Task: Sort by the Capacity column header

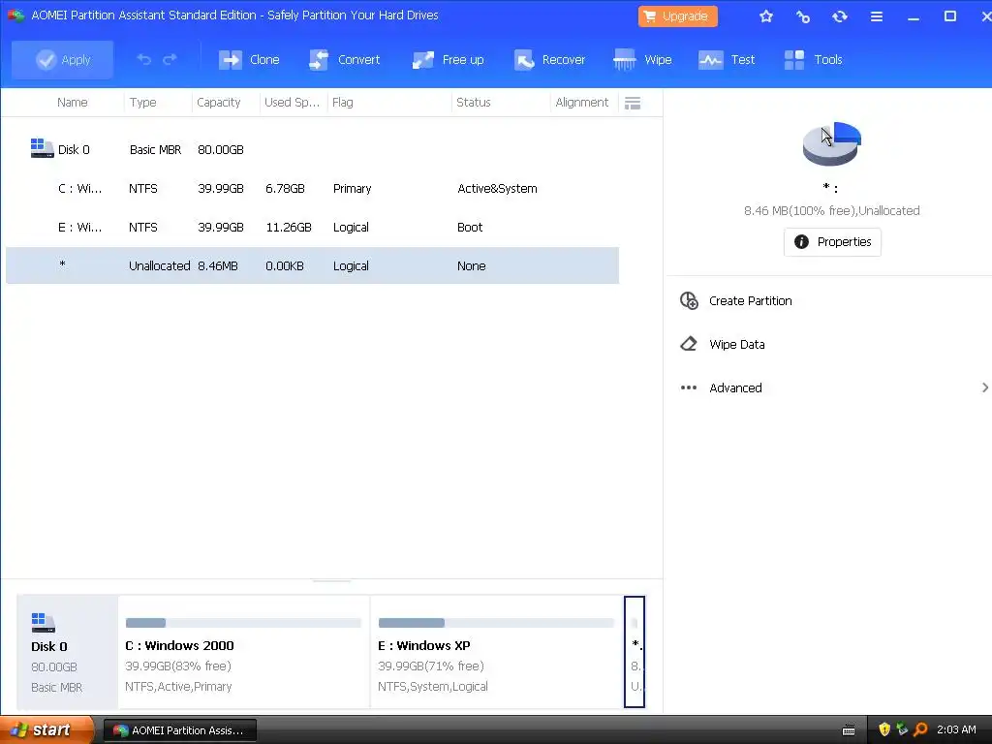Action: tap(218, 103)
